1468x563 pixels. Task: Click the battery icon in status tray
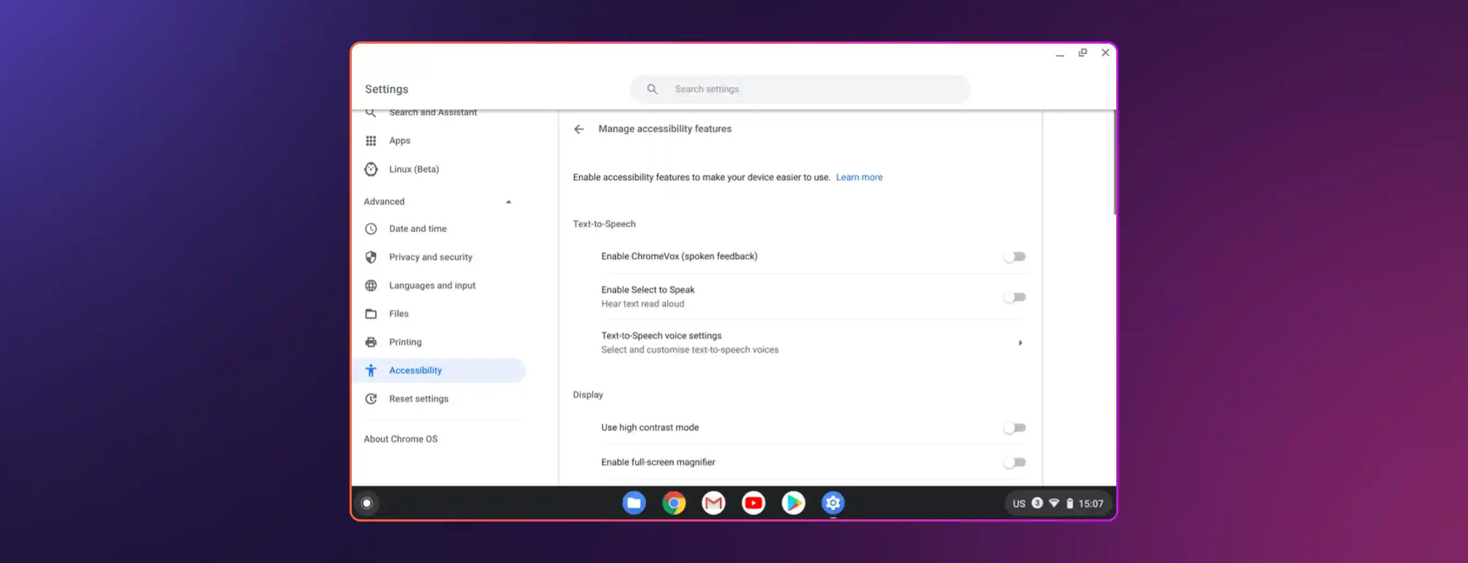1070,503
